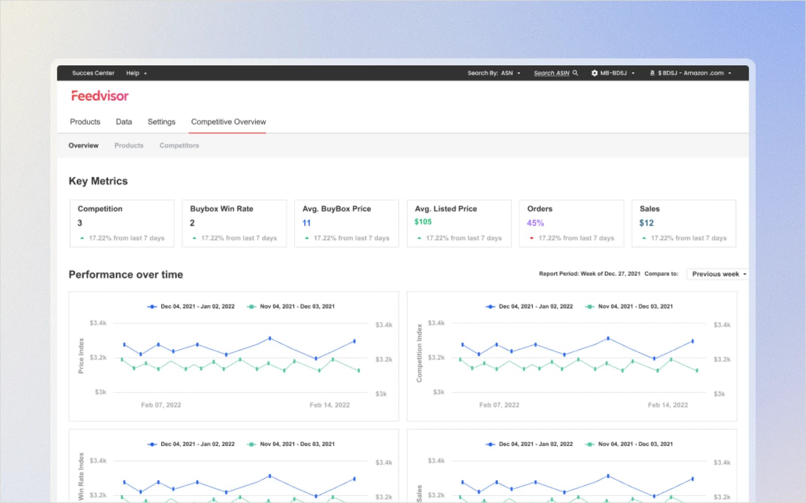Open the Help dropdown

click(x=137, y=73)
